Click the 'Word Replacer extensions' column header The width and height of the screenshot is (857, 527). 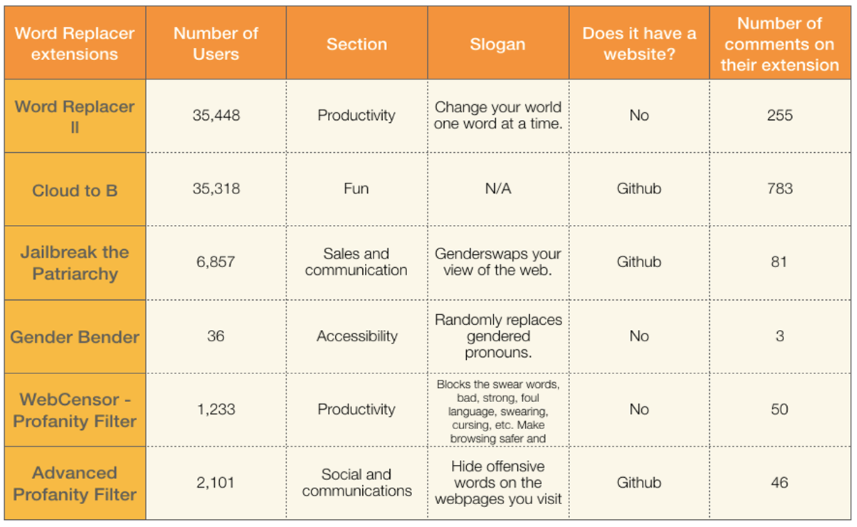click(75, 43)
